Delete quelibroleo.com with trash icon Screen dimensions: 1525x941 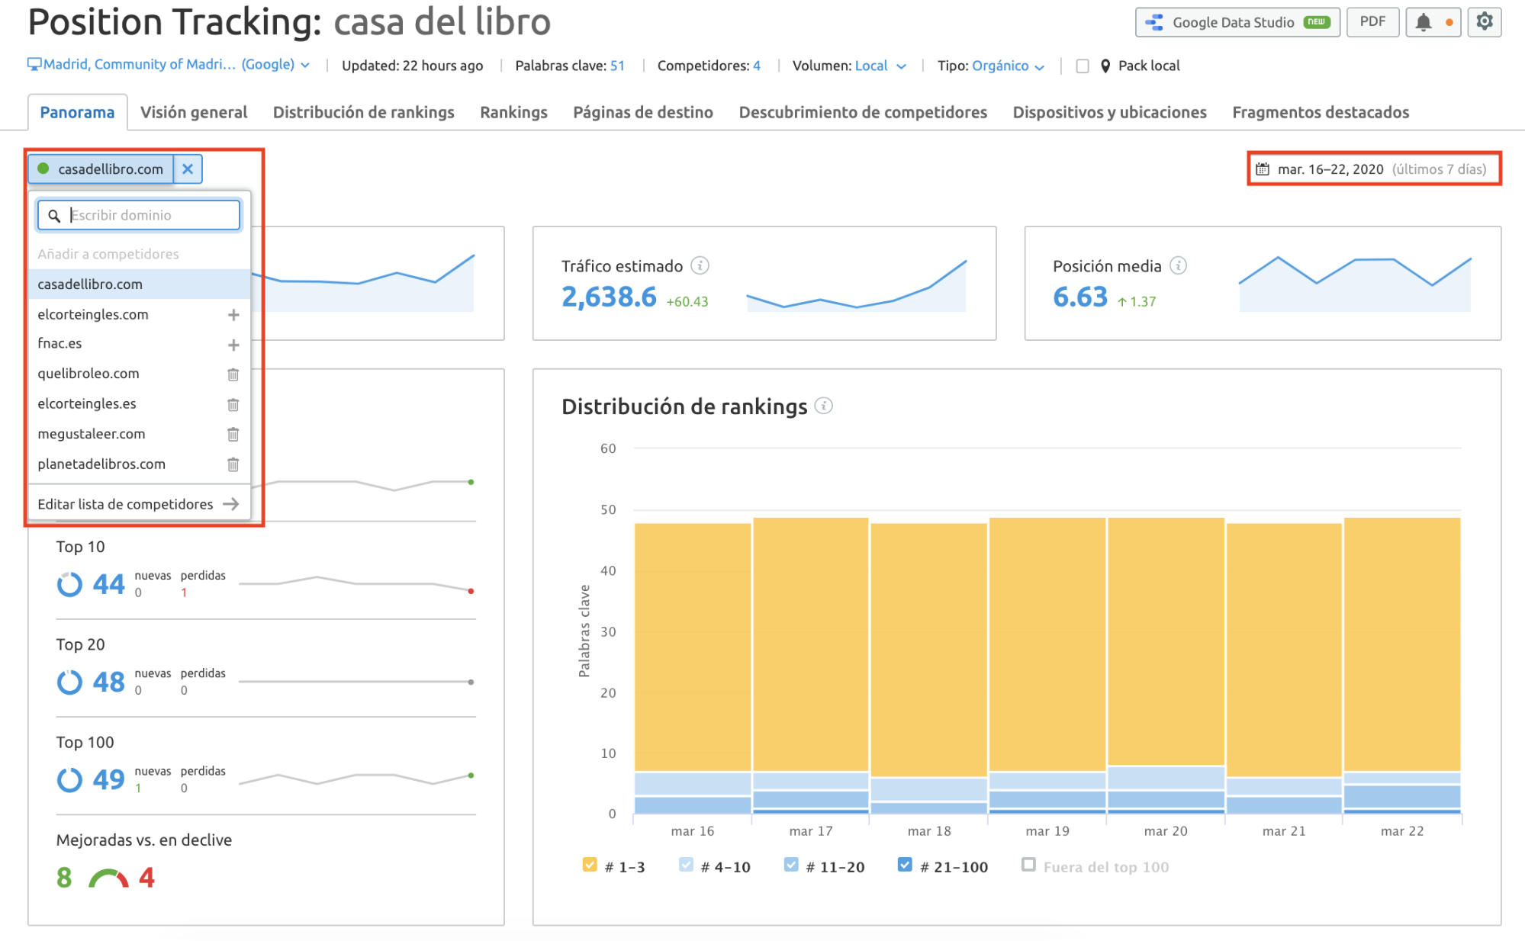(x=233, y=374)
